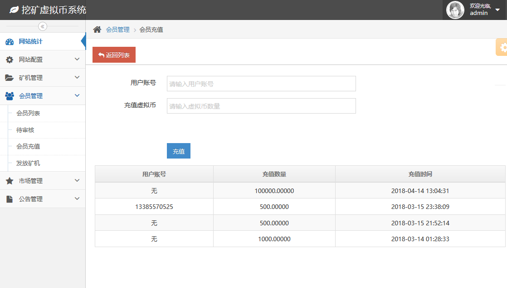Click the file icon beside 公告管理
This screenshot has height=288, width=507.
point(10,199)
